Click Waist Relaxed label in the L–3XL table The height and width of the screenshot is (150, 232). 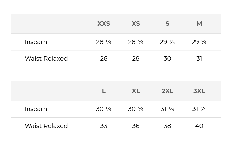click(x=46, y=126)
